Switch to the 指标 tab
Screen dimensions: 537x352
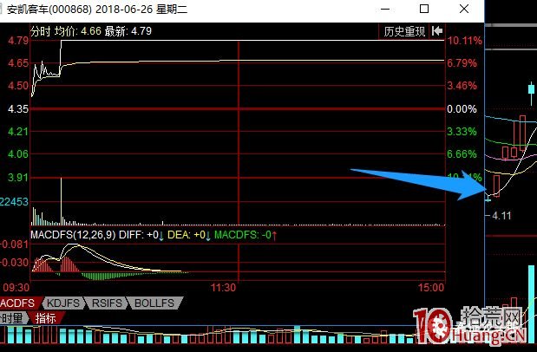pyautogui.click(x=46, y=318)
